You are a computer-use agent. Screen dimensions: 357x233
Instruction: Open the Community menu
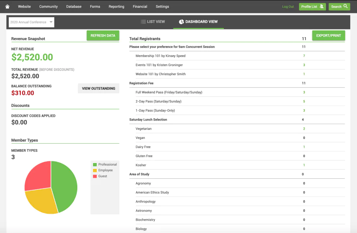pos(48,7)
